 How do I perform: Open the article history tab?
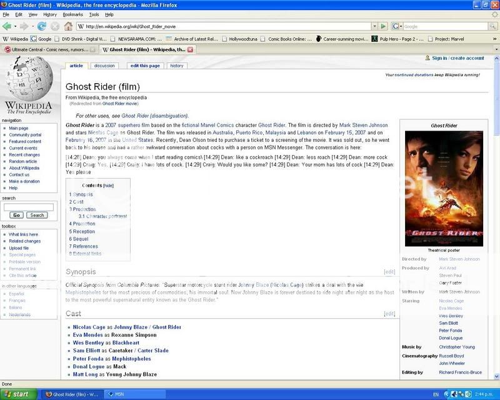point(177,66)
